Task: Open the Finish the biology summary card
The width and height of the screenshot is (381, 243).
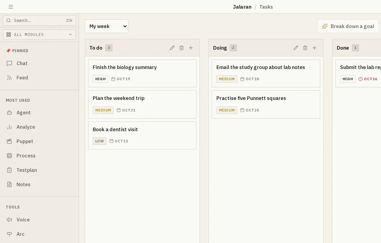Action: click(142, 73)
